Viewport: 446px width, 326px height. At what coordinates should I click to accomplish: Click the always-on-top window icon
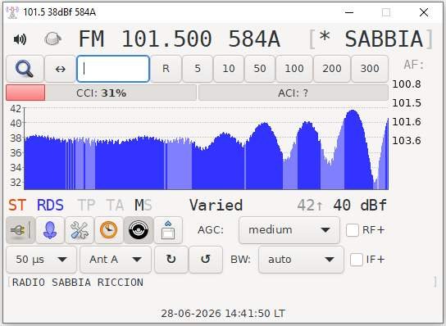point(168,230)
